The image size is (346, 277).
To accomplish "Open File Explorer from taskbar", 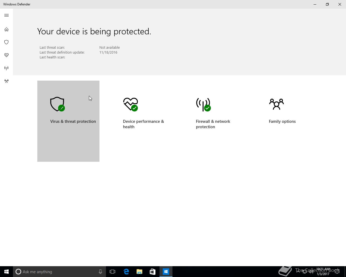I will (139, 272).
